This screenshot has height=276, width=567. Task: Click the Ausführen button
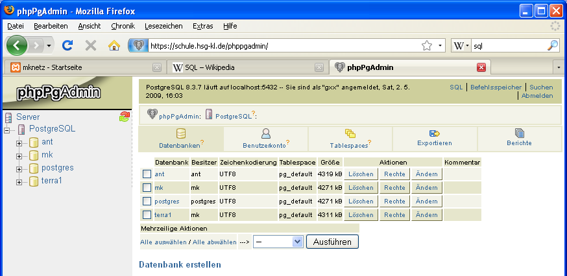tap(332, 242)
